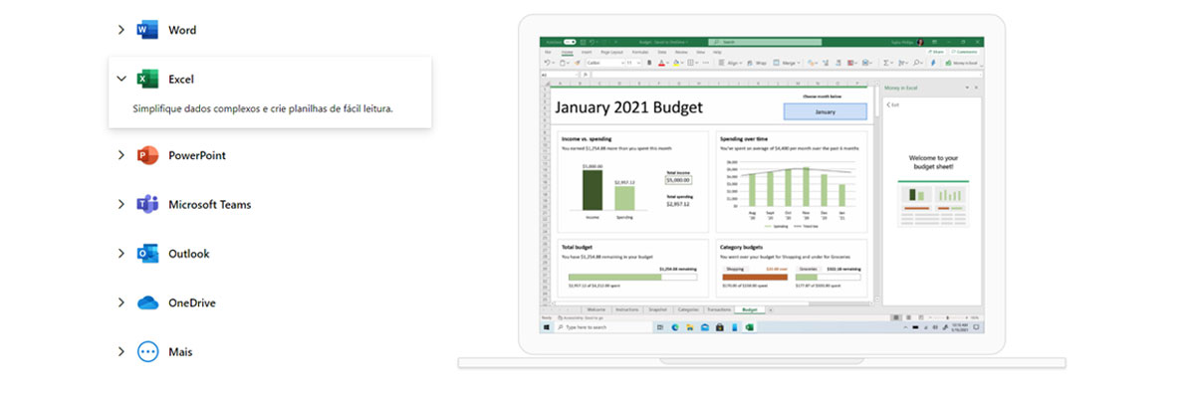Click the PowerPoint app icon
The width and height of the screenshot is (1195, 398).
pos(147,155)
